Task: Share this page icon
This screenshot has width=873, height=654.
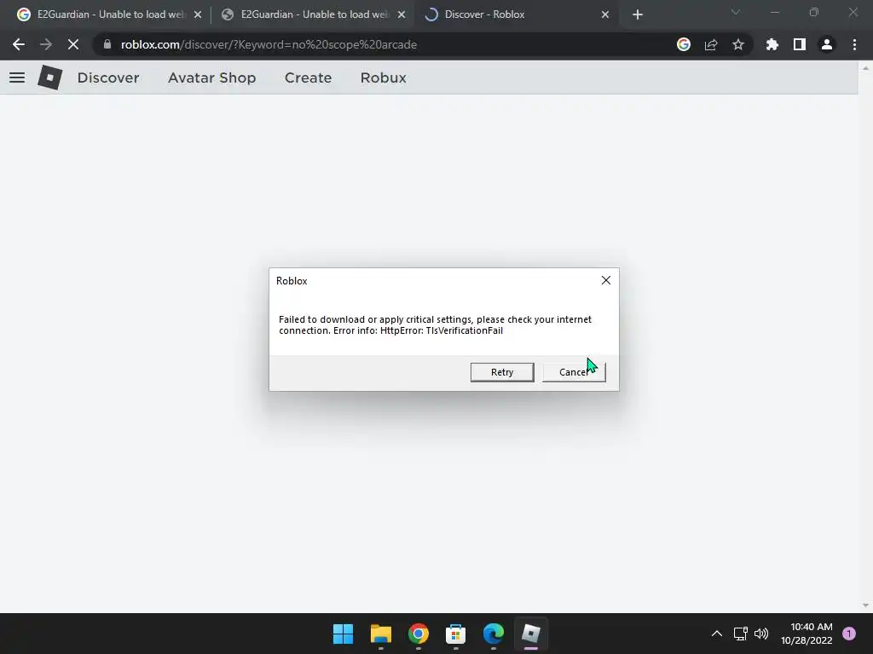Action: [x=711, y=44]
